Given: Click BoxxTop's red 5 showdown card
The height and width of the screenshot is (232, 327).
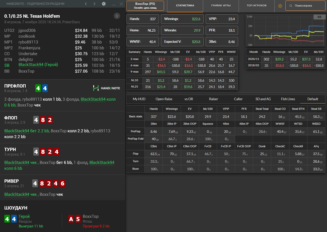Looking at the screenshot, I should coord(78,219).
